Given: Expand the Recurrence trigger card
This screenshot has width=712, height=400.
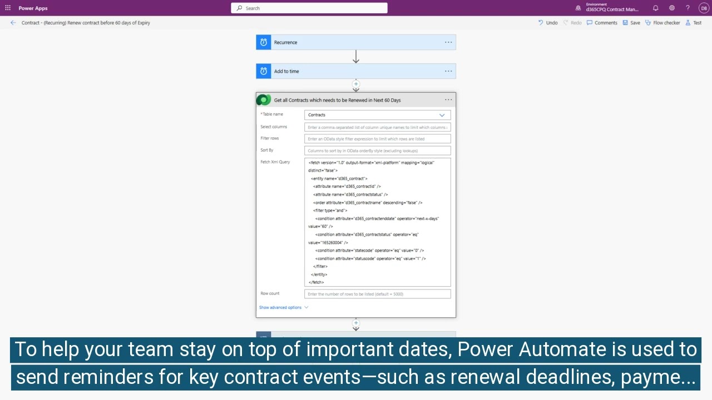Looking at the screenshot, I should (356, 42).
